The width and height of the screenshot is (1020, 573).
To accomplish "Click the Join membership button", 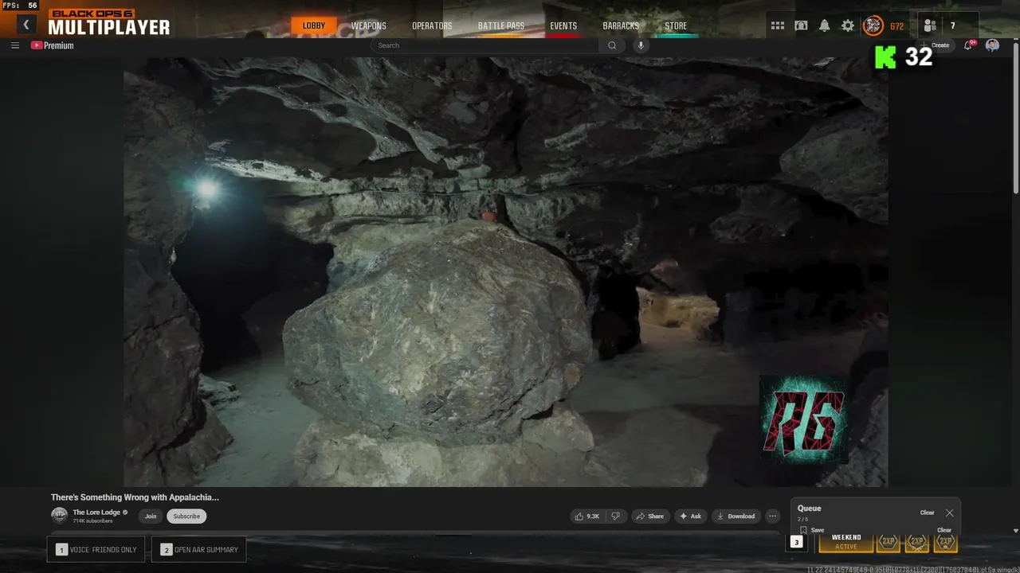I will pyautogui.click(x=150, y=516).
